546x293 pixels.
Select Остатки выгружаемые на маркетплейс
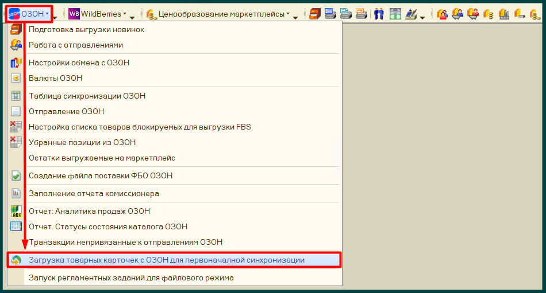point(175,158)
